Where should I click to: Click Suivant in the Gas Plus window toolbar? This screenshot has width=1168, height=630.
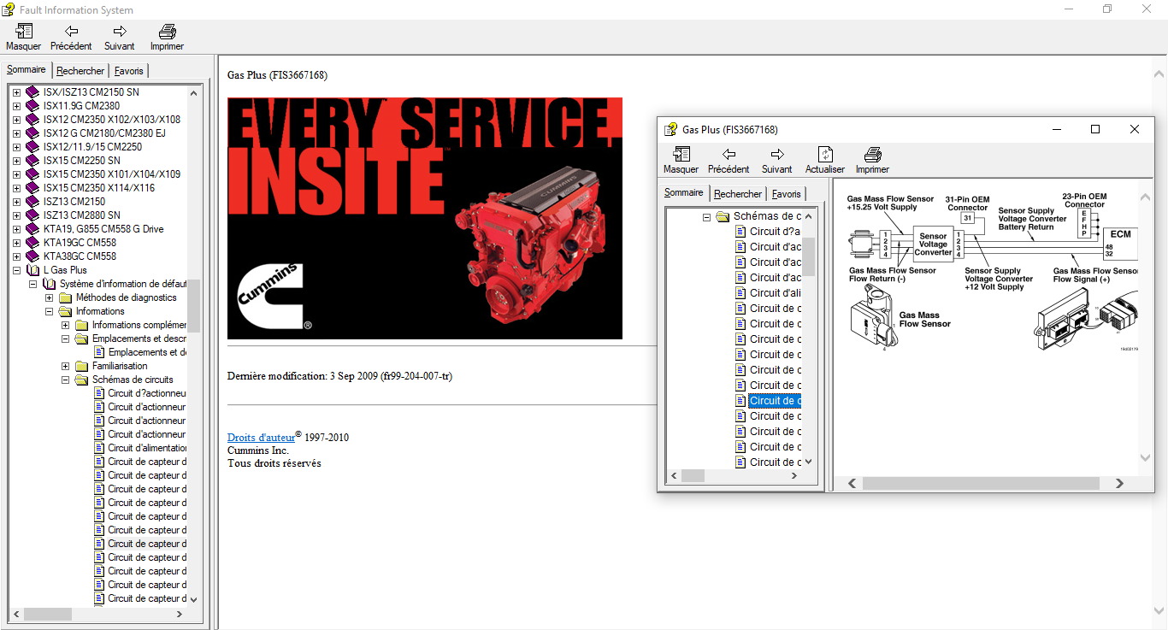(777, 161)
